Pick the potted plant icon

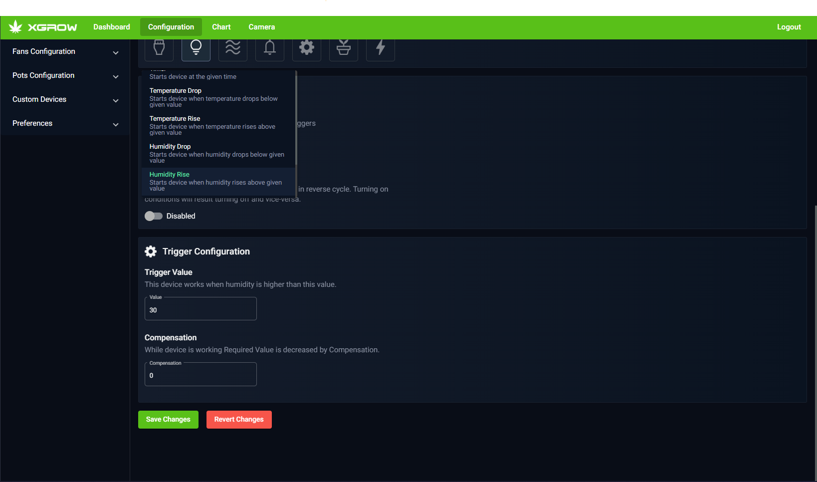point(344,48)
